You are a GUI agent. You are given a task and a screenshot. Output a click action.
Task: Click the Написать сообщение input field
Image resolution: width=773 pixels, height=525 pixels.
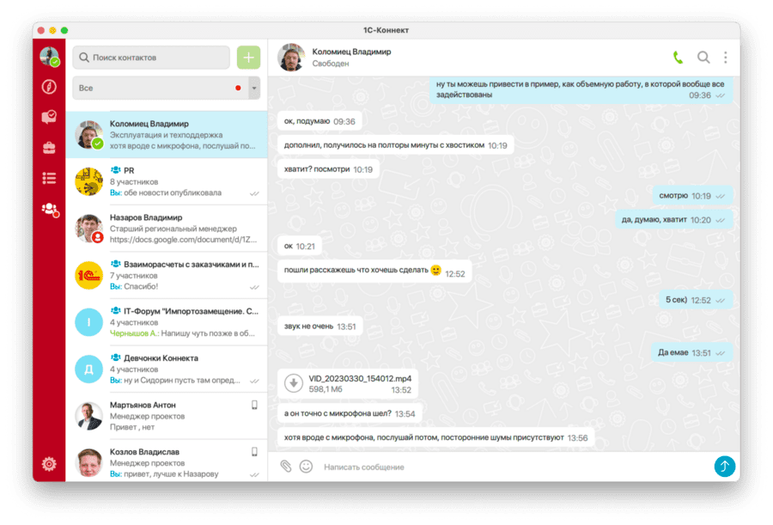513,467
